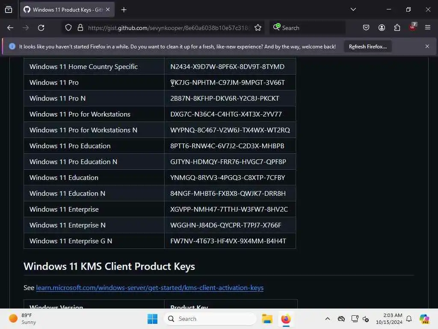Reload the current page
438x329 pixels.
(41, 28)
